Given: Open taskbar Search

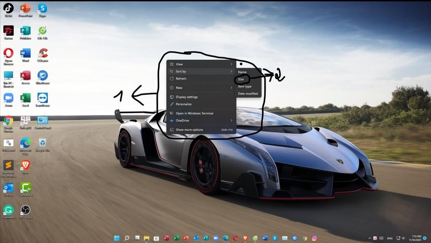Looking at the screenshot, I should pos(127,238).
